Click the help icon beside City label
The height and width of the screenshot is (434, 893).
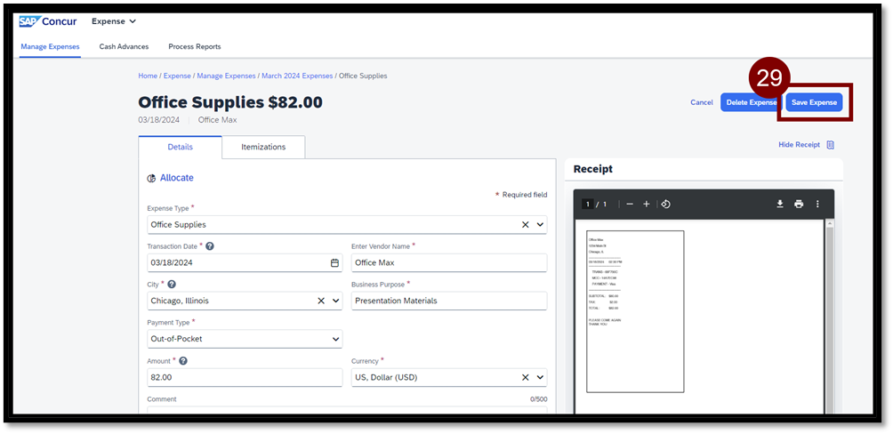pos(171,285)
